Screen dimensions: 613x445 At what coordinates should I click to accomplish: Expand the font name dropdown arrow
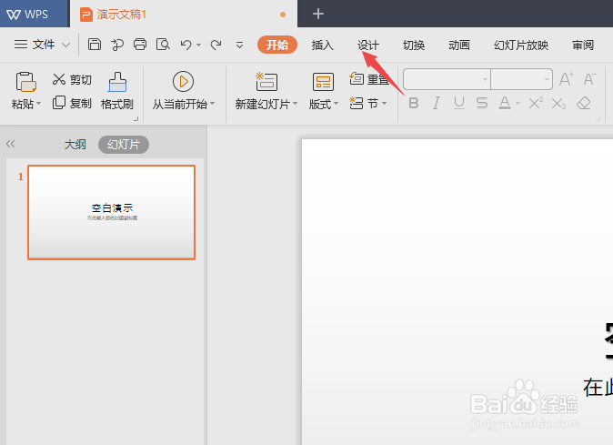(485, 79)
